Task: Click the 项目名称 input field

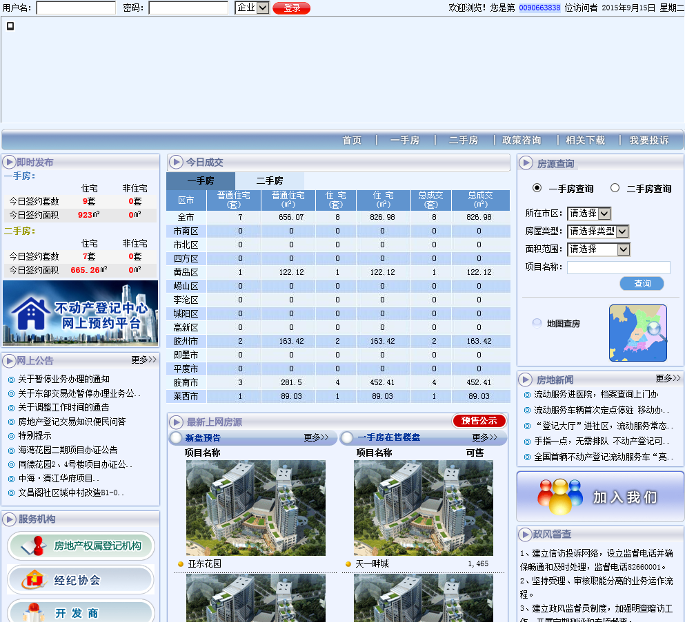Action: [618, 267]
